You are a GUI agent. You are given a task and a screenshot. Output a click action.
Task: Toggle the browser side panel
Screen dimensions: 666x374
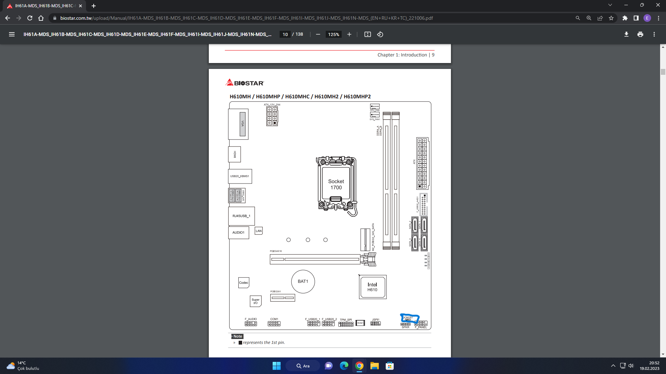tap(636, 18)
